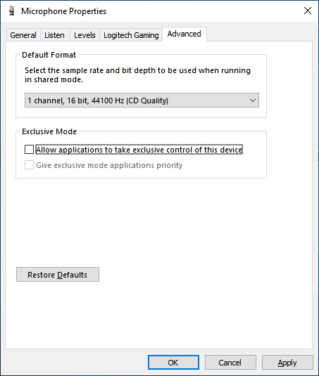Click the 'Allow applications to take exclusive control' label
Screen dimensions: 319x376
[x=139, y=150]
